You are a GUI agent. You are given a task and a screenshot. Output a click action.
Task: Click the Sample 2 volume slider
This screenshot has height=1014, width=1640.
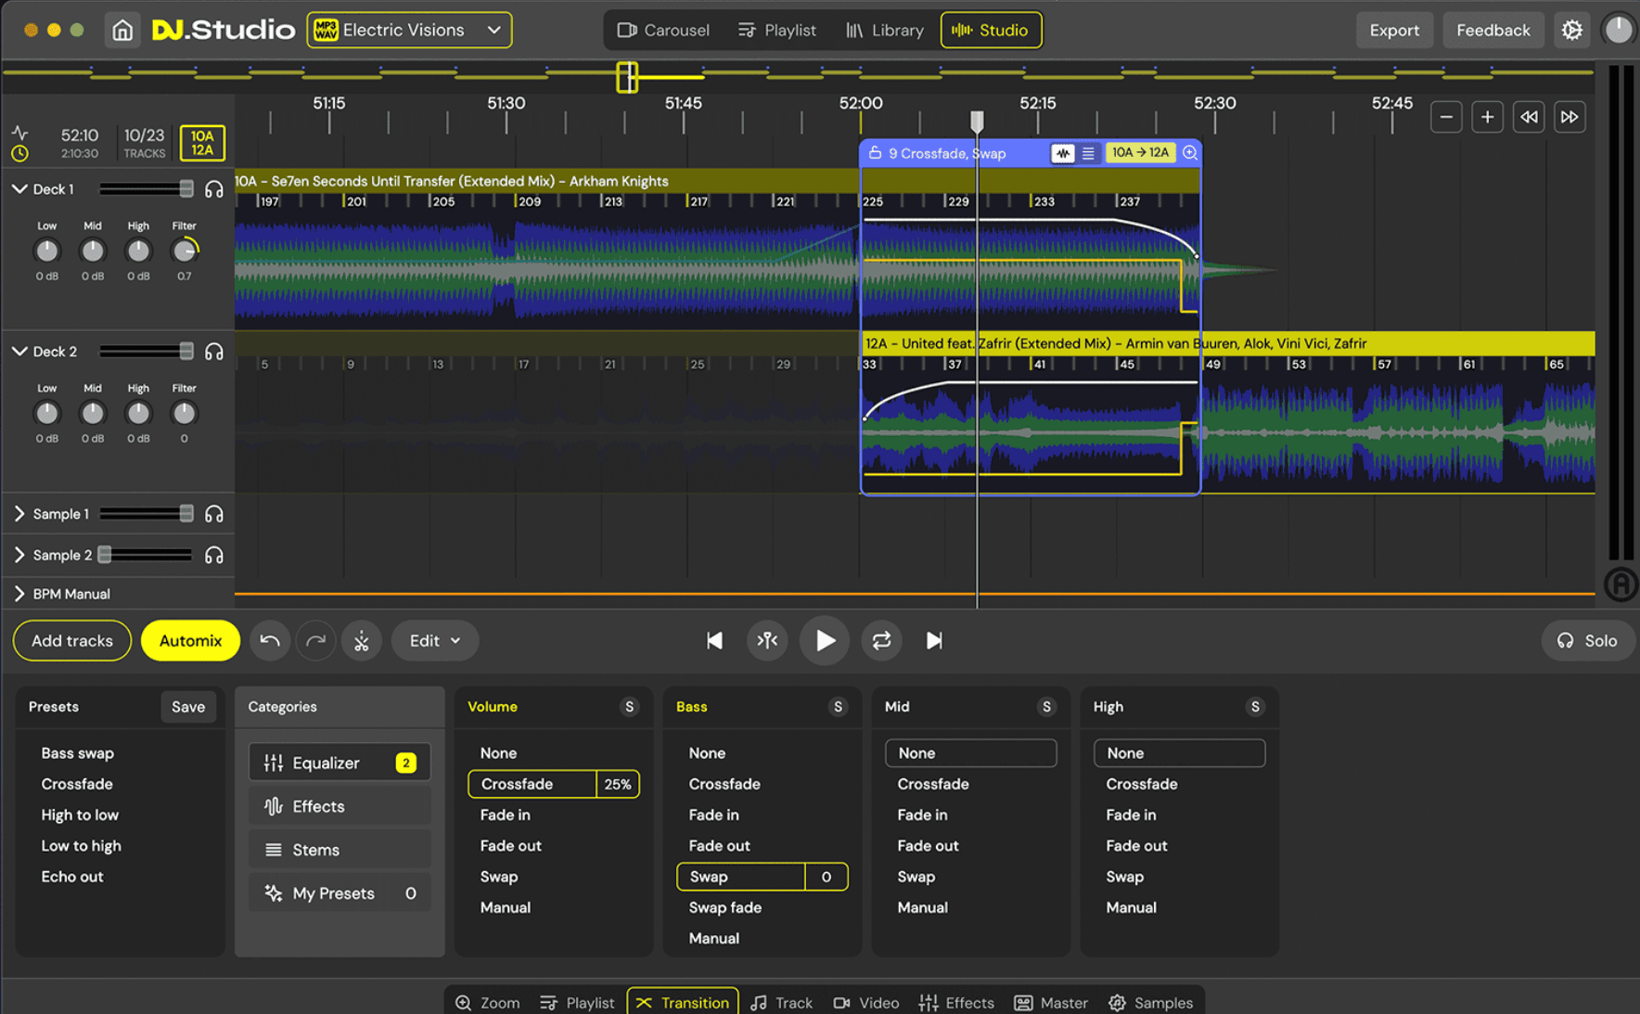(147, 555)
